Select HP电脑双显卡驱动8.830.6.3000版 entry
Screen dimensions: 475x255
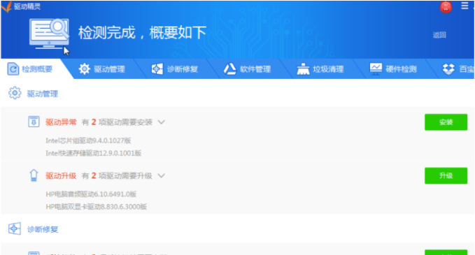pos(96,207)
